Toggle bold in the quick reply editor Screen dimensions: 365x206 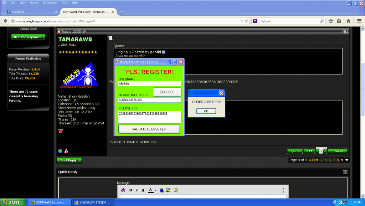(130, 190)
